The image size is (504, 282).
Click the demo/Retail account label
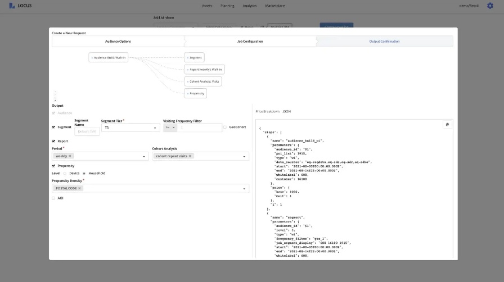click(x=469, y=6)
